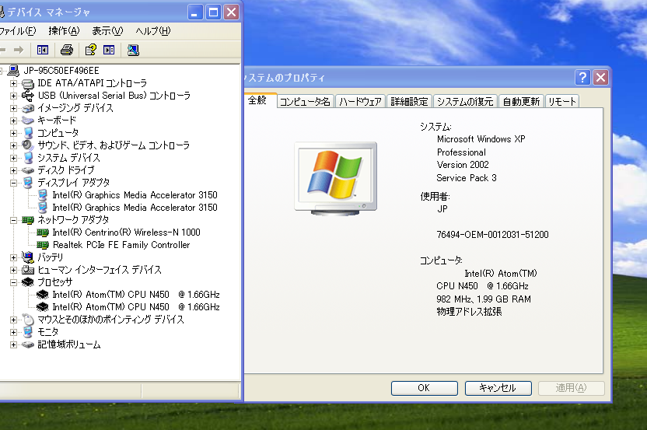Screen dimensions: 647x430
Task: Click the ディスク ドライブ icon
Action: (28, 170)
